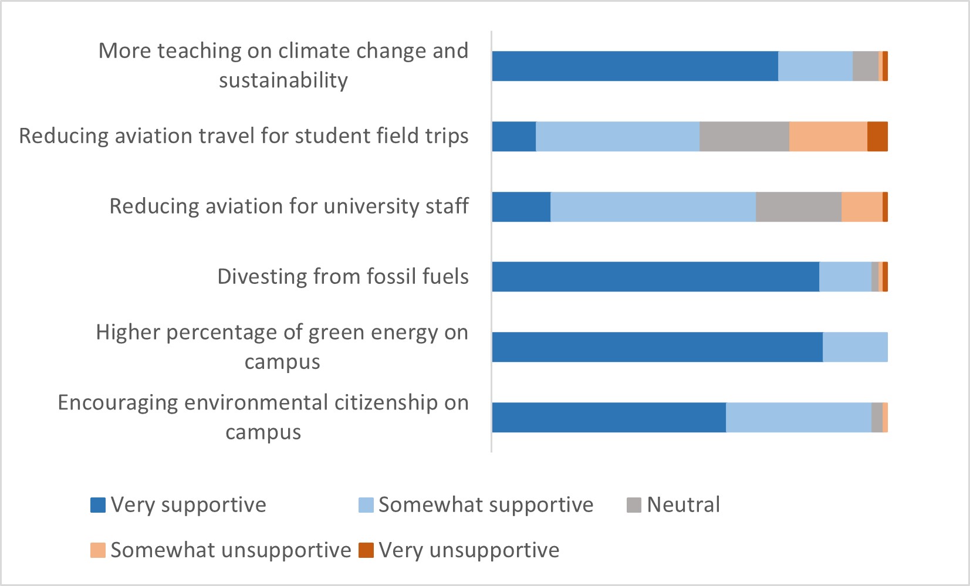
Task: Click the 'Neutral' legend text
Action: pos(683,505)
